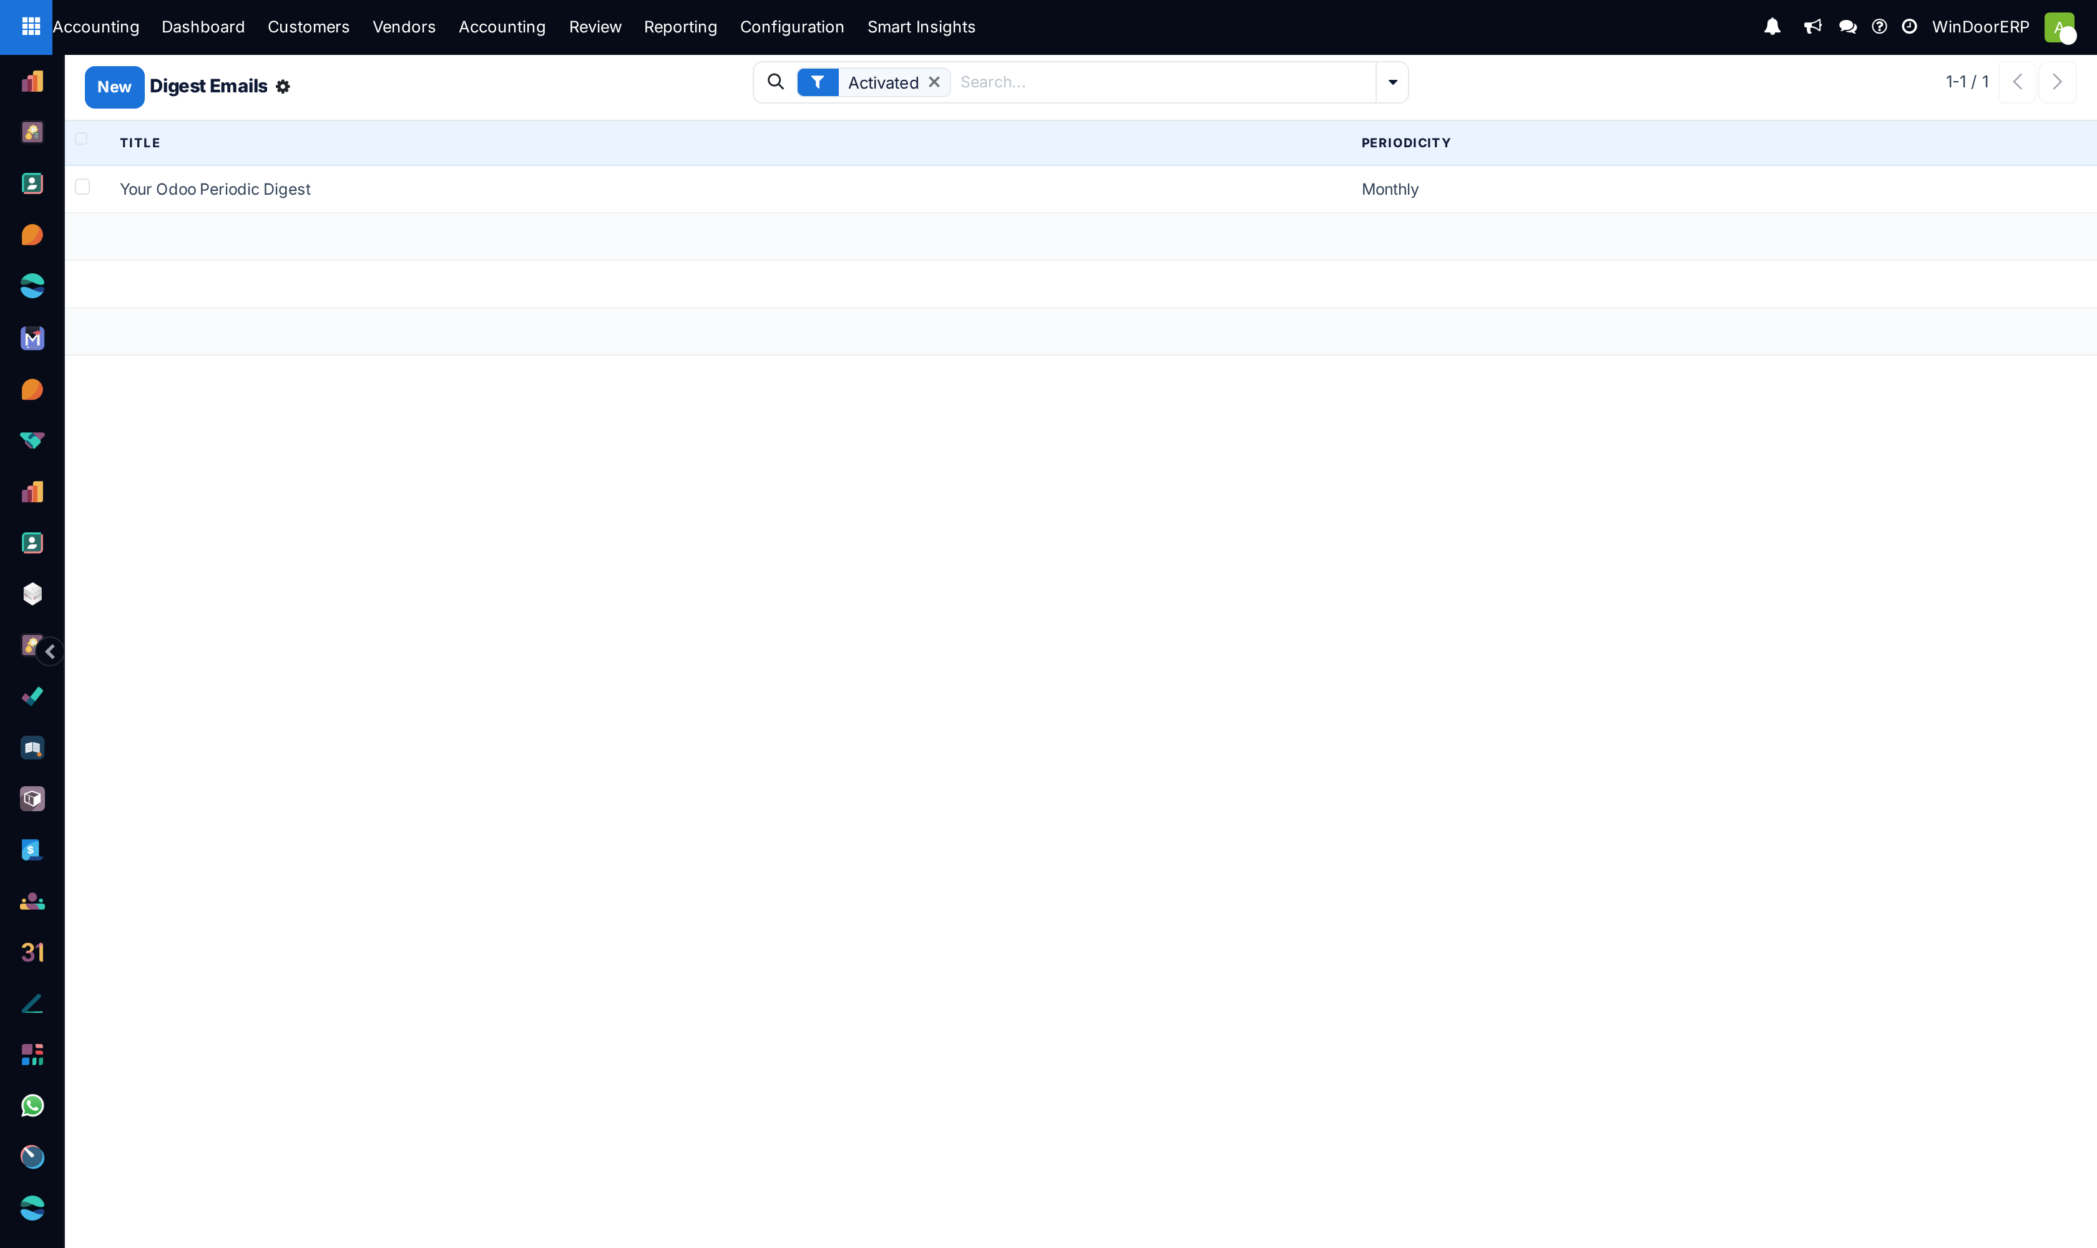Tick the select-all checkbox in header
Image resolution: width=2097 pixels, height=1248 pixels.
(82, 139)
